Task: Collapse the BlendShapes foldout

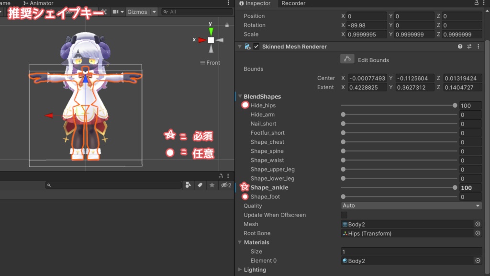Action: (240, 96)
